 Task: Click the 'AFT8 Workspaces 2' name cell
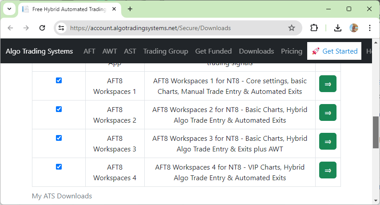[x=115, y=115]
